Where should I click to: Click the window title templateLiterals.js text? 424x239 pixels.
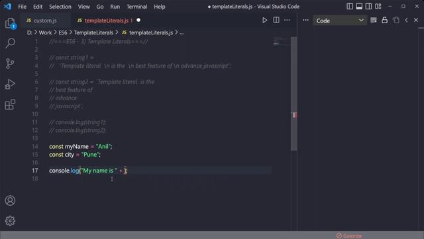pyautogui.click(x=233, y=7)
